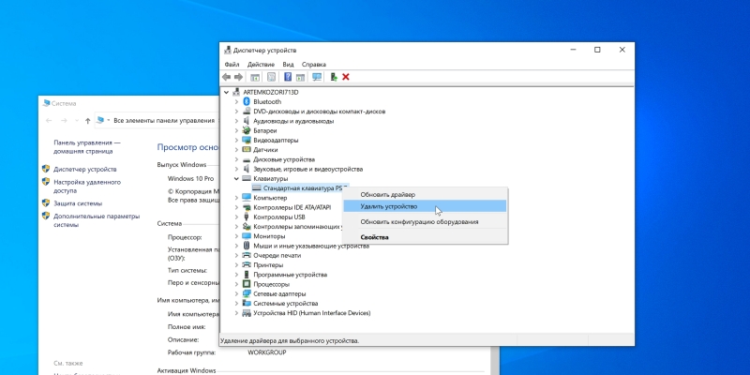The height and width of the screenshot is (375, 750).
Task: Click the properties sheet toolbar icon
Action: (271, 77)
